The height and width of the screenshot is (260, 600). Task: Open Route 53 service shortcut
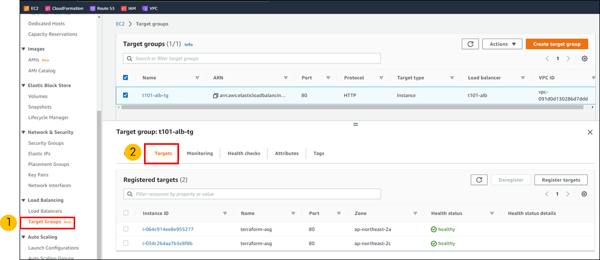pos(102,8)
